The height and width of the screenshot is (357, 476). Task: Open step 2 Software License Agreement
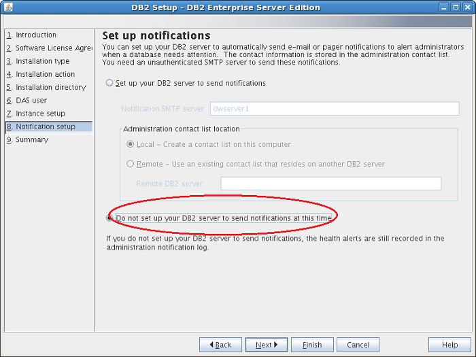click(x=49, y=48)
